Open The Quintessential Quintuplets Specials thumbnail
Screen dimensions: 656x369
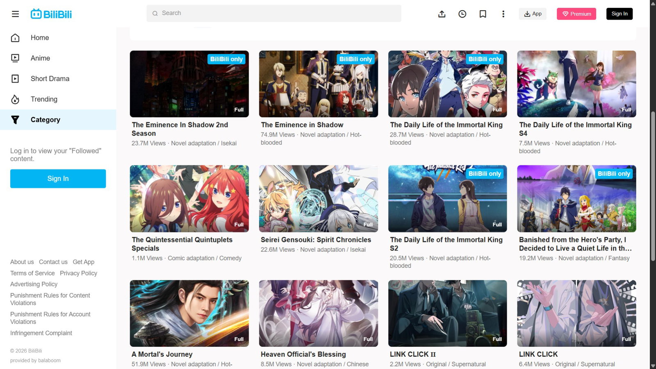click(189, 199)
